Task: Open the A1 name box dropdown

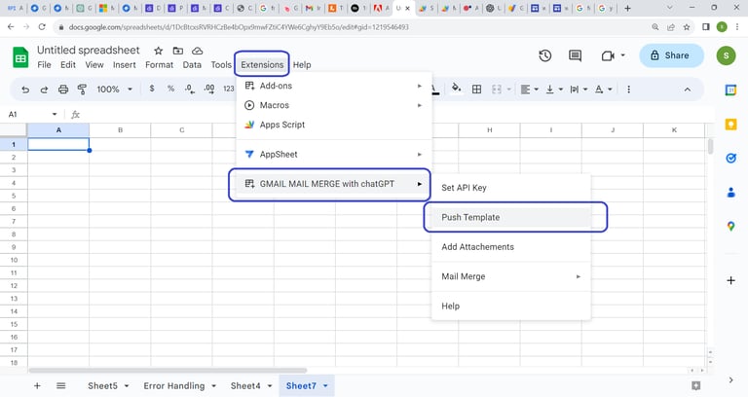Action: (55, 115)
